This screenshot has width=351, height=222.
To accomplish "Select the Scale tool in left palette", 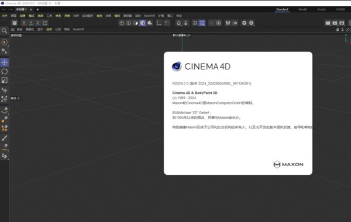I will (x=5, y=80).
